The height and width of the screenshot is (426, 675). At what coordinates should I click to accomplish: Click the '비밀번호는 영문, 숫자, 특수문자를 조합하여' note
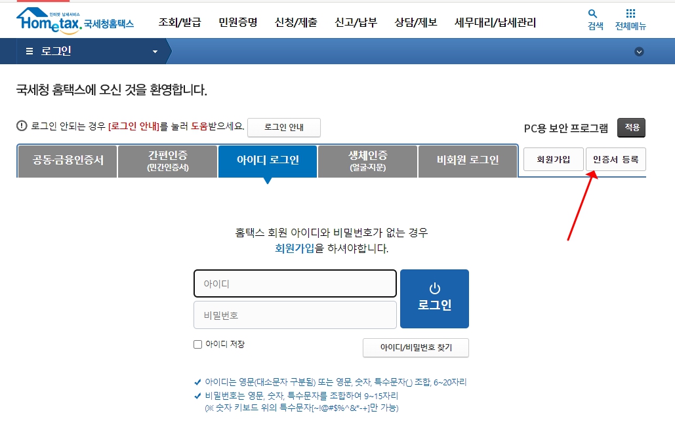[x=301, y=396]
